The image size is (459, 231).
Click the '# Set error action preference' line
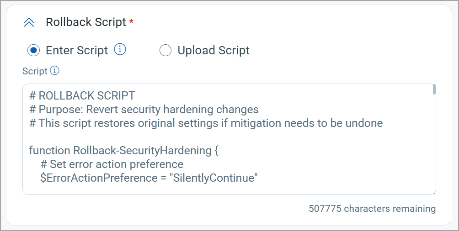pos(112,164)
